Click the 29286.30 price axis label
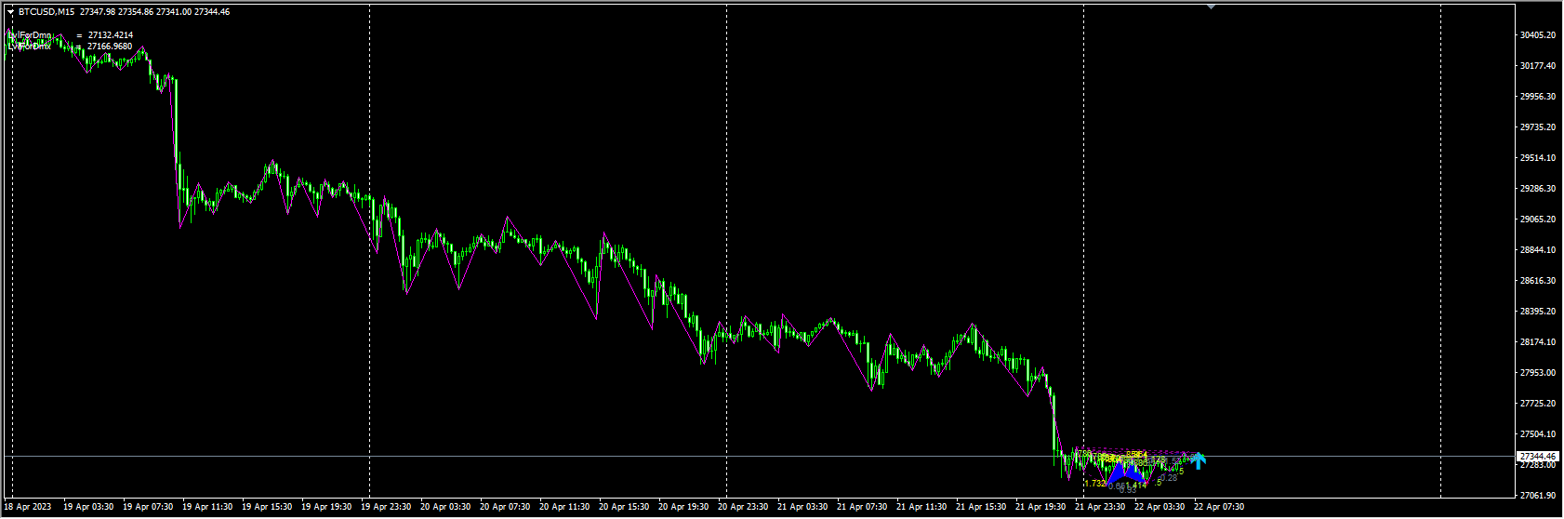Image resolution: width=1564 pixels, height=519 pixels. point(1537,189)
